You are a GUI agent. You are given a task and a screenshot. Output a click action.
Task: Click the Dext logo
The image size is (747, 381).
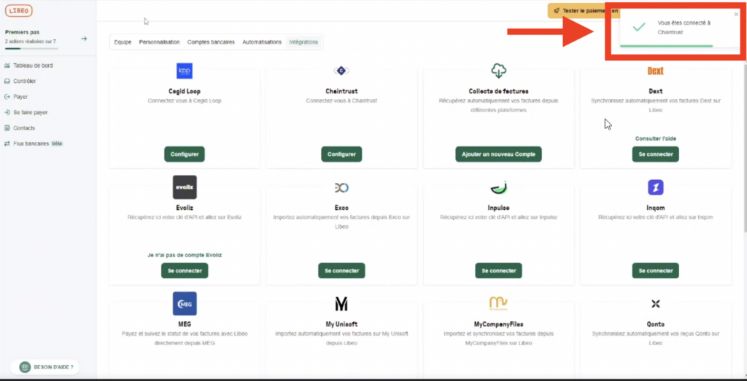point(656,71)
